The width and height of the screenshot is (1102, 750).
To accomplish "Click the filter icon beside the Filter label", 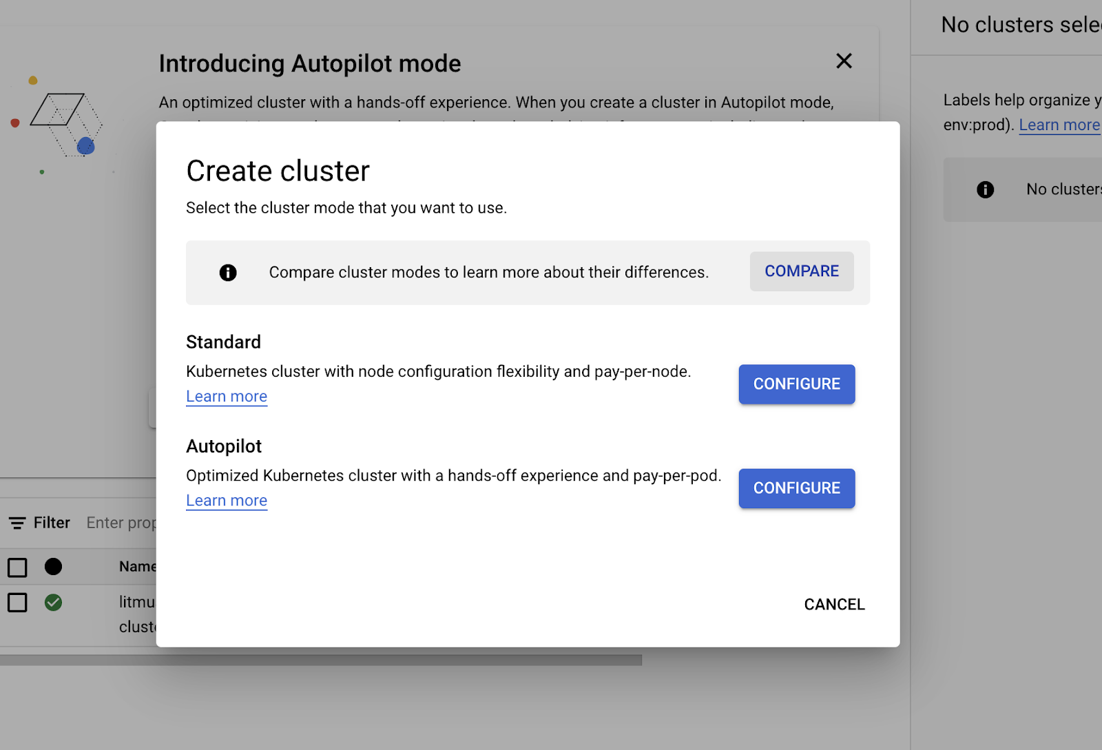I will pyautogui.click(x=17, y=523).
